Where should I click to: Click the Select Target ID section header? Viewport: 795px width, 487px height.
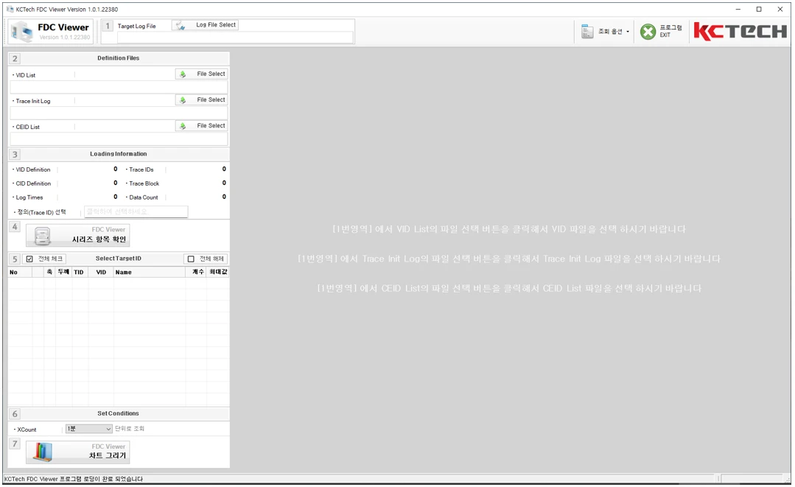[x=119, y=259]
